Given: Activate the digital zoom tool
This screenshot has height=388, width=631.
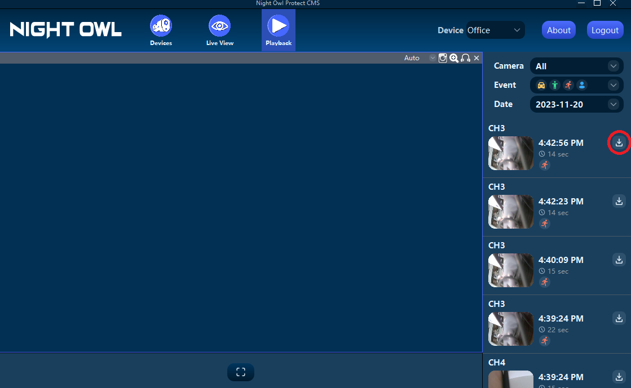Looking at the screenshot, I should [454, 57].
